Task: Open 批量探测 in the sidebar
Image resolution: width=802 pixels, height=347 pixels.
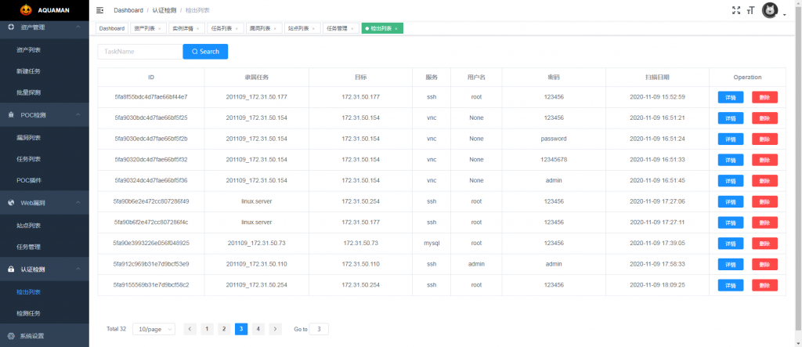Action: pyautogui.click(x=45, y=92)
